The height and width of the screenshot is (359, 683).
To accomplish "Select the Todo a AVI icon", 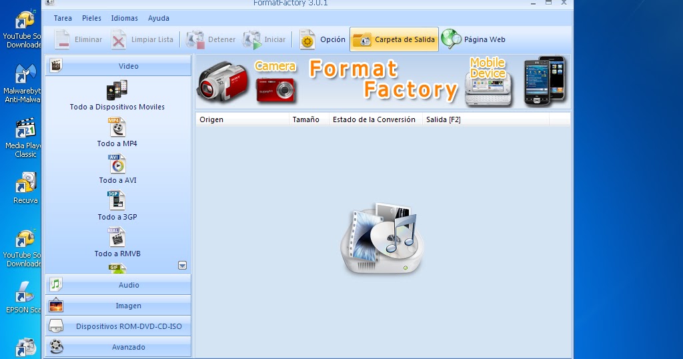I will point(117,163).
